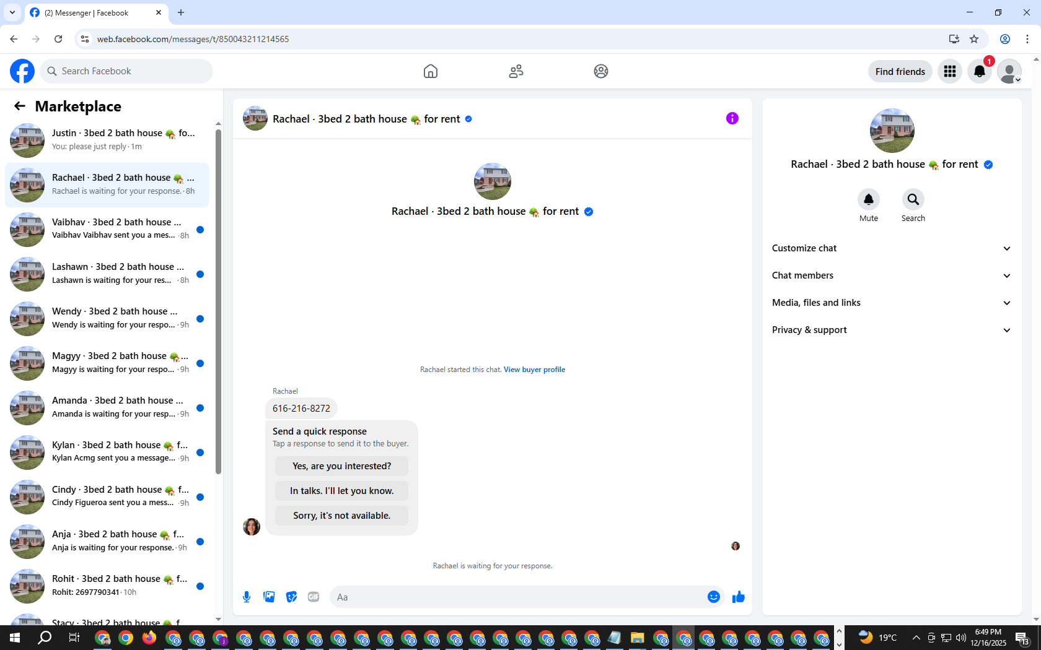The width and height of the screenshot is (1041, 650).
Task: Open Cindy's Marketplace conversation
Action: pyautogui.click(x=107, y=497)
